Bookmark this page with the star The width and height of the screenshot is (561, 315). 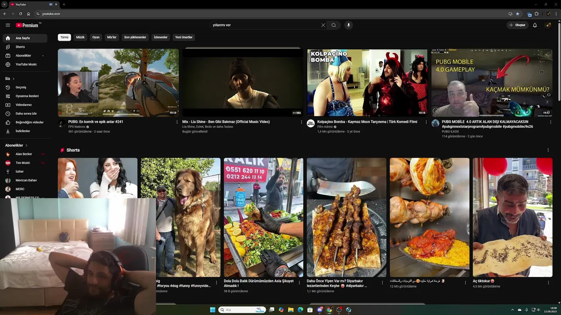pos(518,14)
